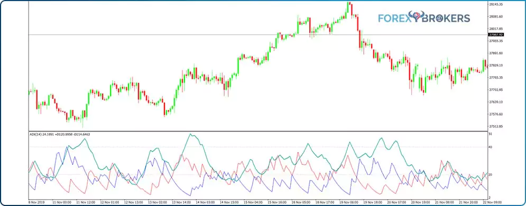Screen dimensions: 526x206
Task: Click the 18 Nov 17:00 time label
Action: [325, 202]
